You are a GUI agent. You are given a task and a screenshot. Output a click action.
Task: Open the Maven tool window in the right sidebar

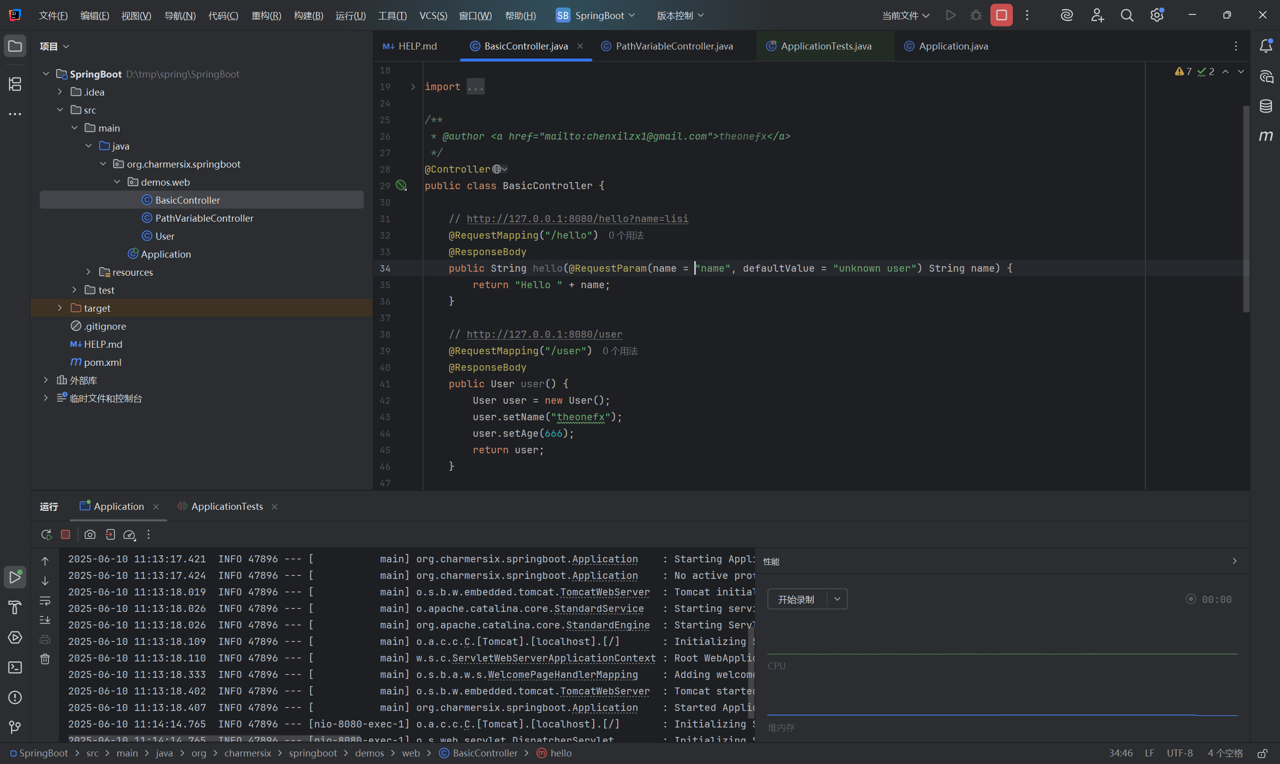[x=1265, y=136]
